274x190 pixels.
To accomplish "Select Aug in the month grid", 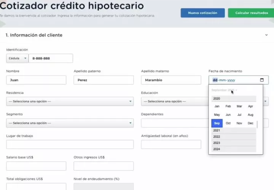I will tap(250, 115).
